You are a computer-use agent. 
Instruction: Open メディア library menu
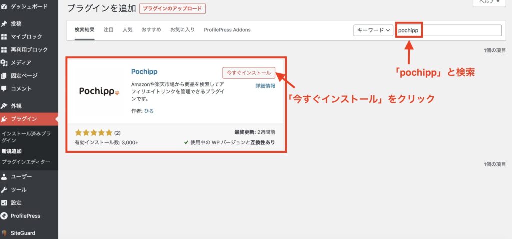coord(21,63)
